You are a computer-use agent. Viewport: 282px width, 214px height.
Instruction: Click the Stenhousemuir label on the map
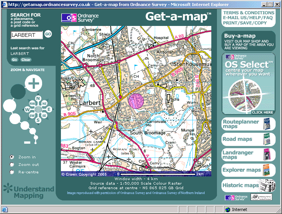(192, 64)
